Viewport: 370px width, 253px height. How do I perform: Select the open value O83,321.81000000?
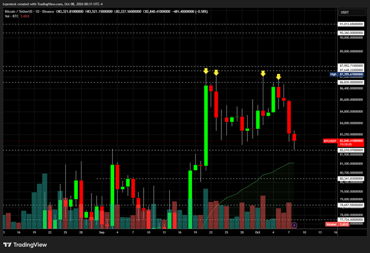coord(70,11)
